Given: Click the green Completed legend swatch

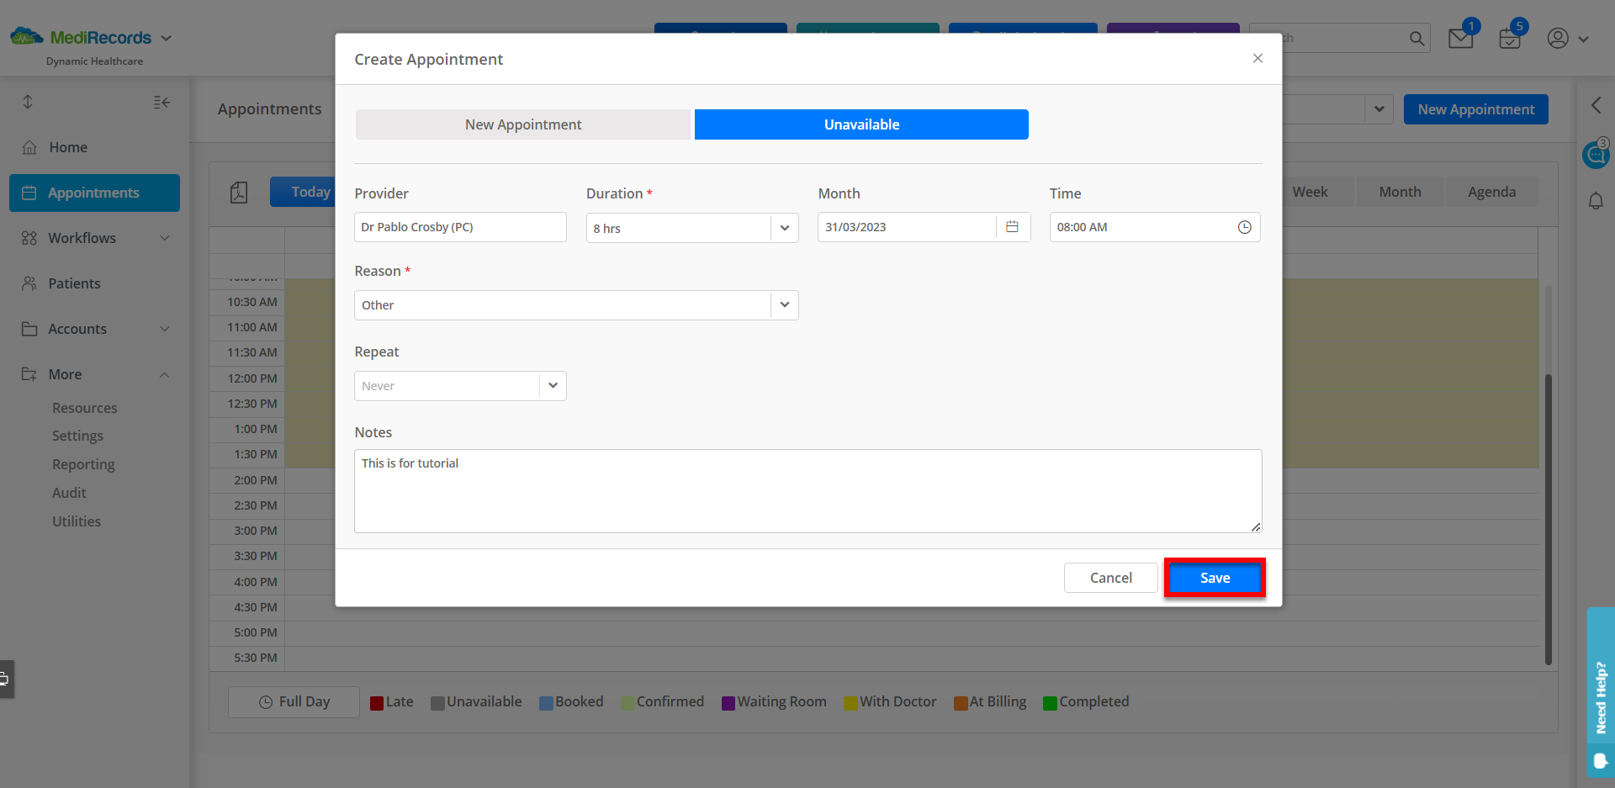Looking at the screenshot, I should click(x=1050, y=703).
